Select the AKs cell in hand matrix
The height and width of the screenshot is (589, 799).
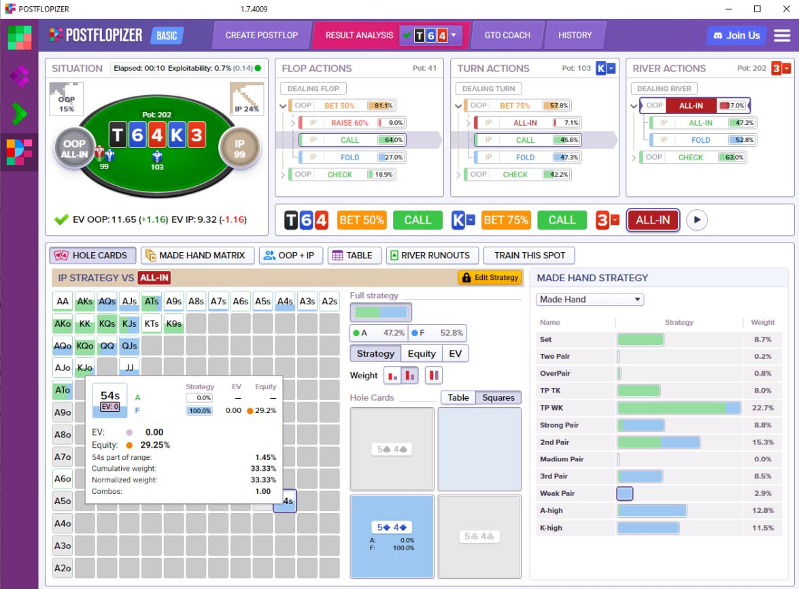85,302
